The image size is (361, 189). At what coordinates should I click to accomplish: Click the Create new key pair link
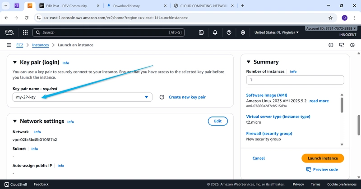tap(187, 97)
